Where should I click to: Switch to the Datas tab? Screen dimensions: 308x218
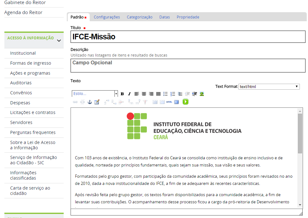pos(164,17)
